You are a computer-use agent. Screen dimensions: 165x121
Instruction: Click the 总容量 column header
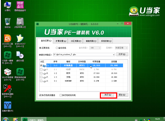[x=114, y=62]
